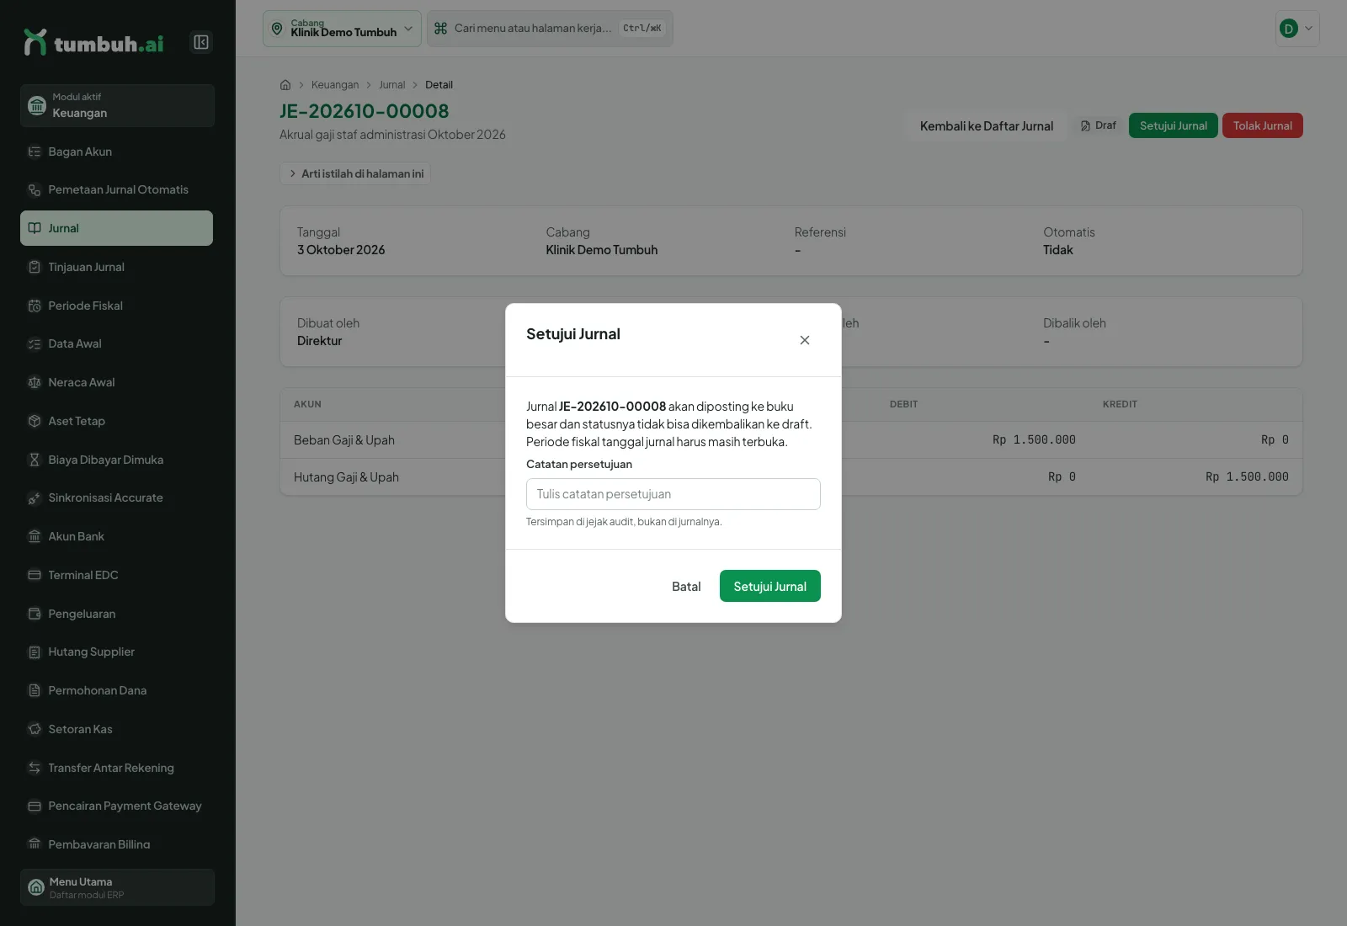The width and height of the screenshot is (1347, 926).
Task: Expand Arti istilah di halaman ini
Action: click(x=355, y=173)
